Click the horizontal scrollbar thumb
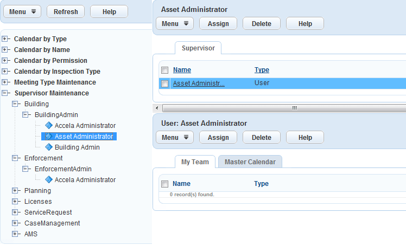The image size is (406, 245). click(x=293, y=108)
